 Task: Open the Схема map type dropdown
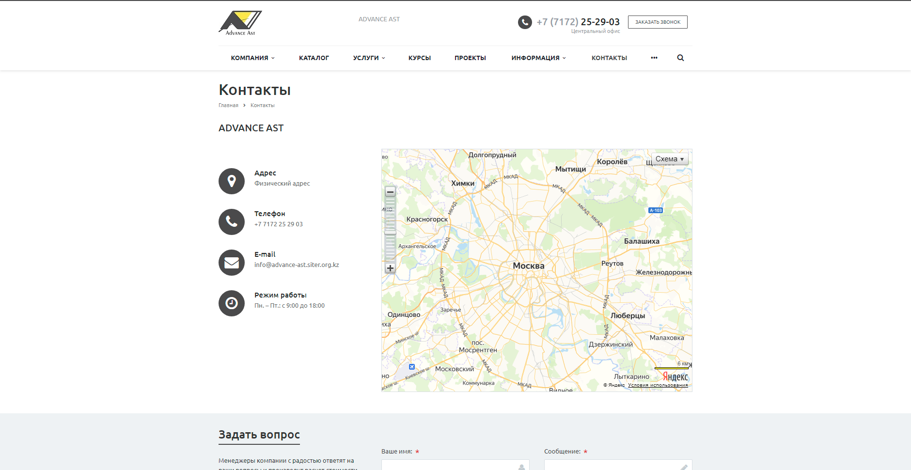[670, 159]
